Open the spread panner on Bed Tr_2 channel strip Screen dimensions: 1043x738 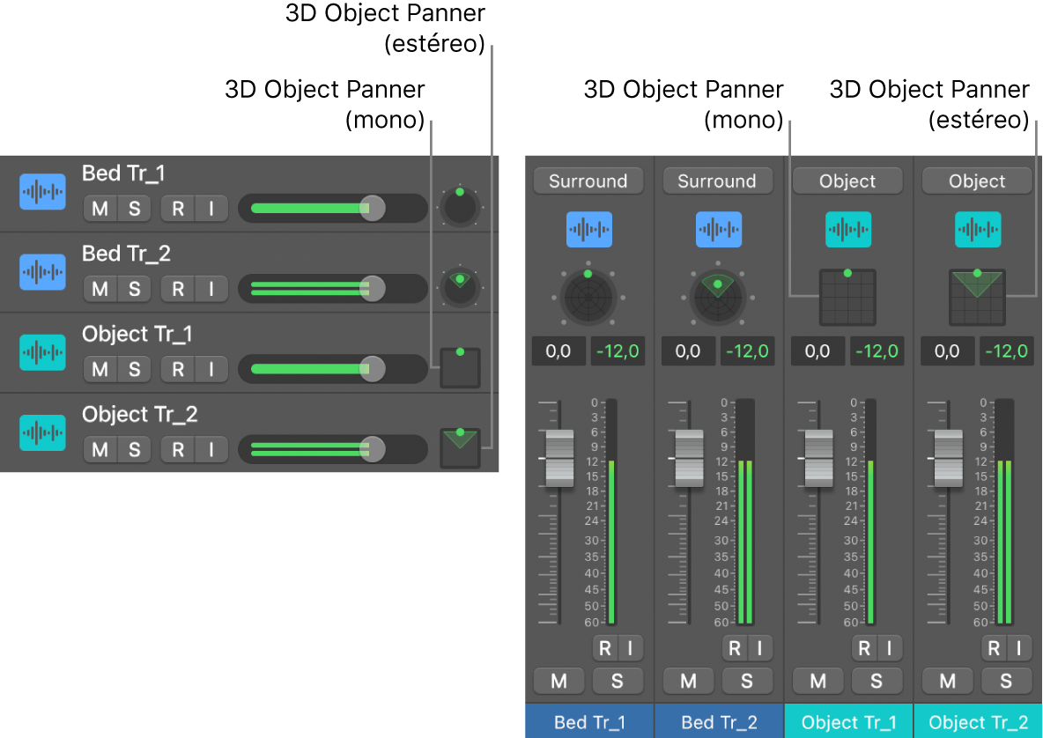[x=718, y=297]
